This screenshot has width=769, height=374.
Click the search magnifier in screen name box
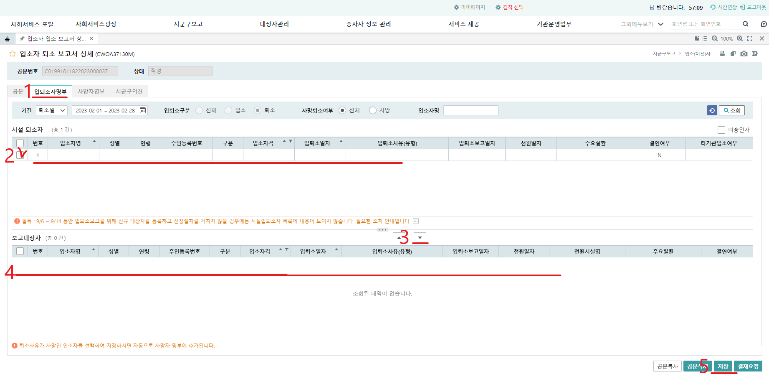tap(745, 24)
